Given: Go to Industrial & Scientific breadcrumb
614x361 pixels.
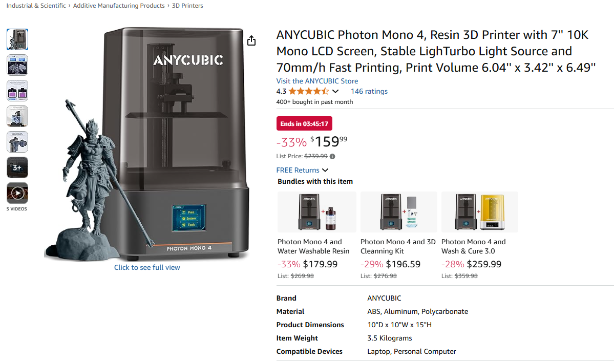Looking at the screenshot, I should [x=36, y=6].
